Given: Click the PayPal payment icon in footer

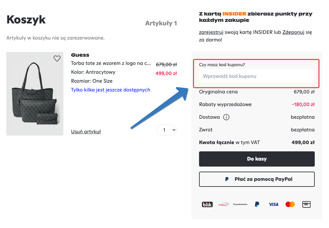Looking at the screenshot, I should [x=257, y=205].
